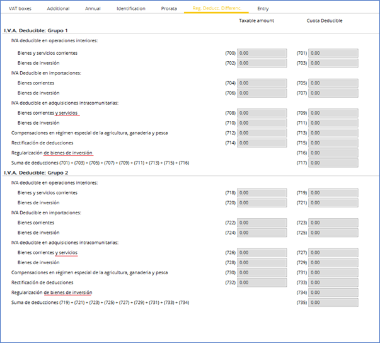Image resolution: width=380 pixels, height=343 pixels.
Task: Click the Cuota Deducible field for box 701
Action: 333,53
